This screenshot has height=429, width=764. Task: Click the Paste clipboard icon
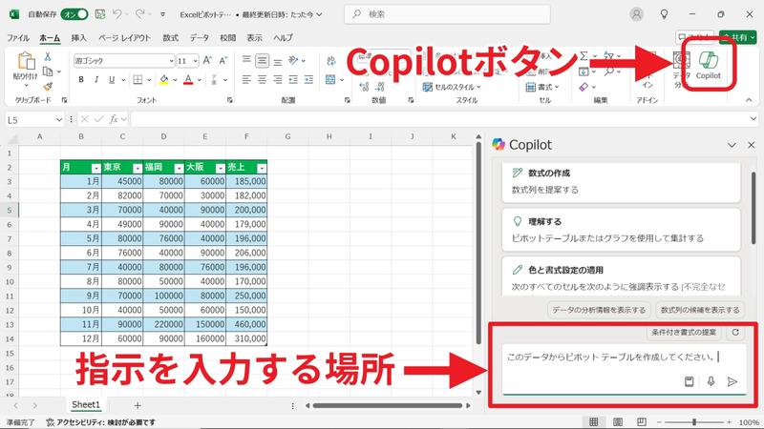click(x=26, y=62)
